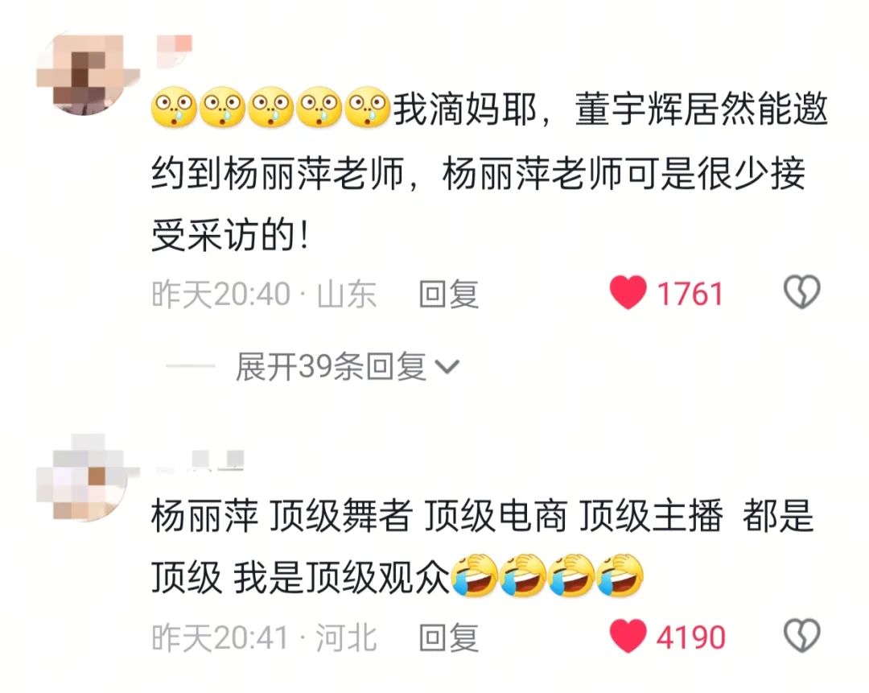Reply (回复) to the Hebei comment

[448, 637]
